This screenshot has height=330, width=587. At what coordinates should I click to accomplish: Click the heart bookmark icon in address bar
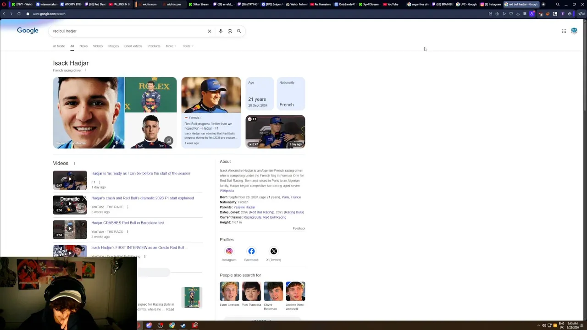(511, 14)
